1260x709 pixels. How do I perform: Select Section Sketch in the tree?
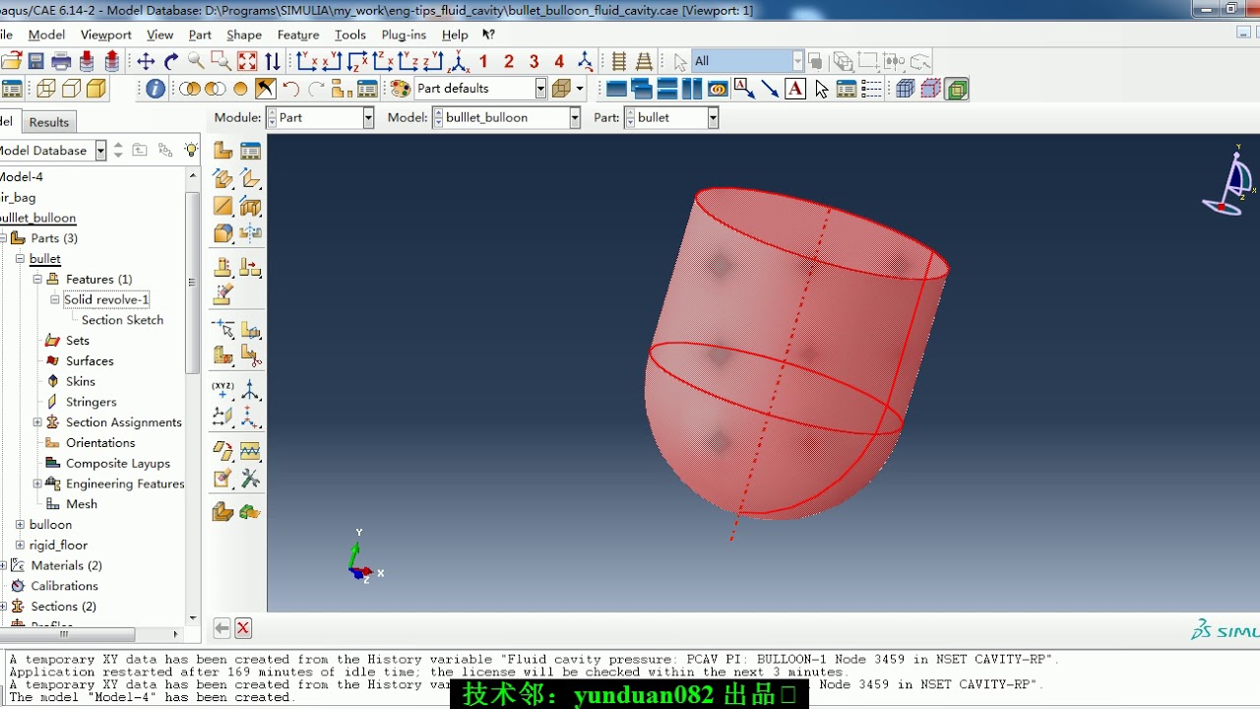(122, 320)
